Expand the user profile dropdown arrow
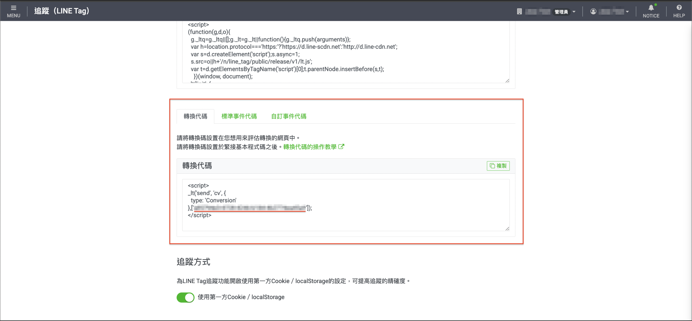Screen dimensions: 692x321 pos(627,12)
